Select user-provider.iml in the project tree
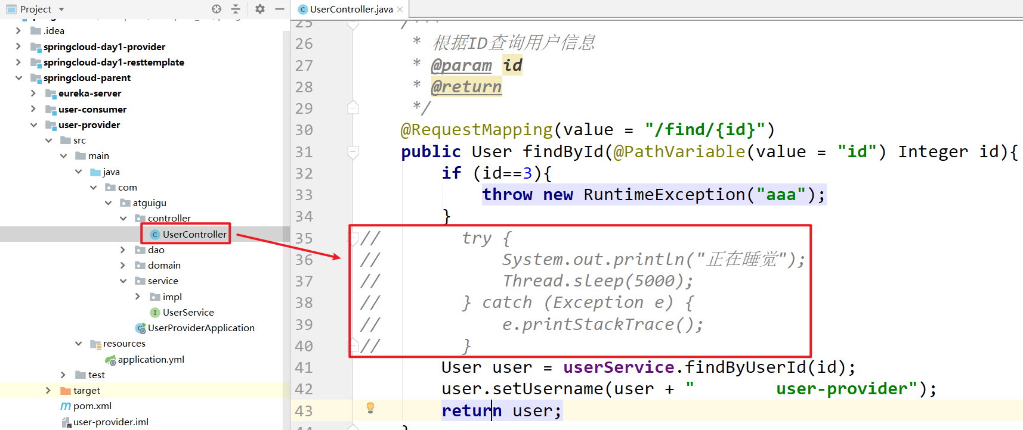 click(110, 422)
